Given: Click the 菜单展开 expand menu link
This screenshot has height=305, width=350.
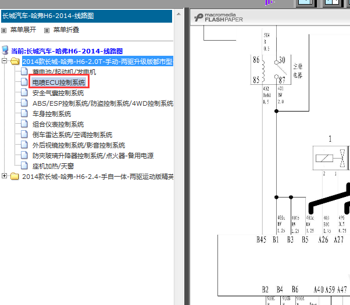Looking at the screenshot, I should (x=23, y=30).
